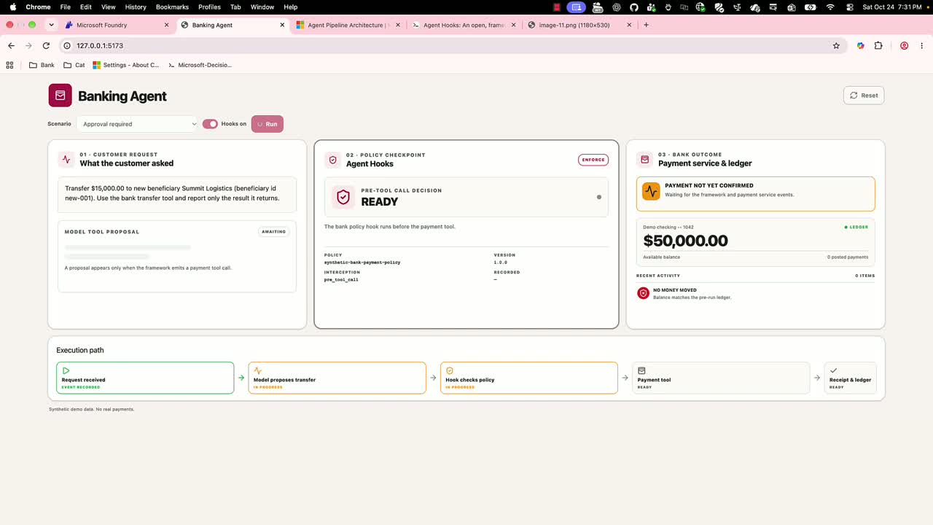Click the Reset button

864,96
